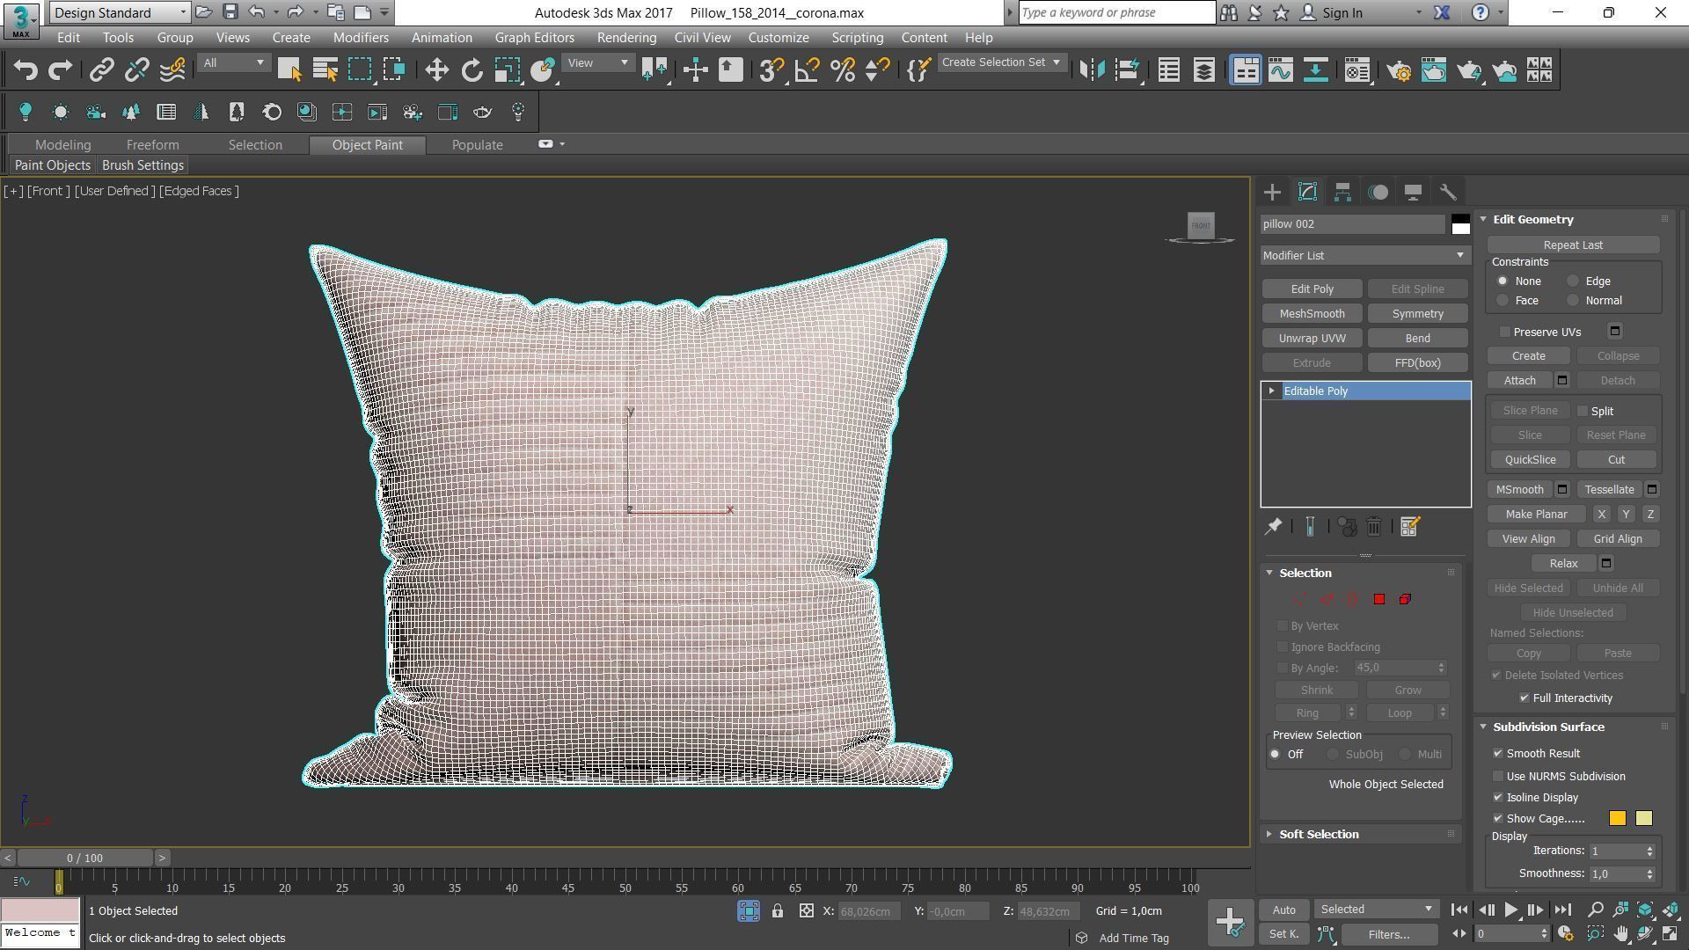Click the Select and Link icon

pyautogui.click(x=101, y=70)
